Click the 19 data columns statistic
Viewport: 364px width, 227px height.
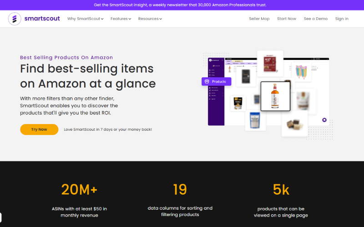click(x=180, y=189)
